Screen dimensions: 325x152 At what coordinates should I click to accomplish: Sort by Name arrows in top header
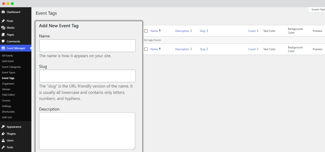(160, 31)
